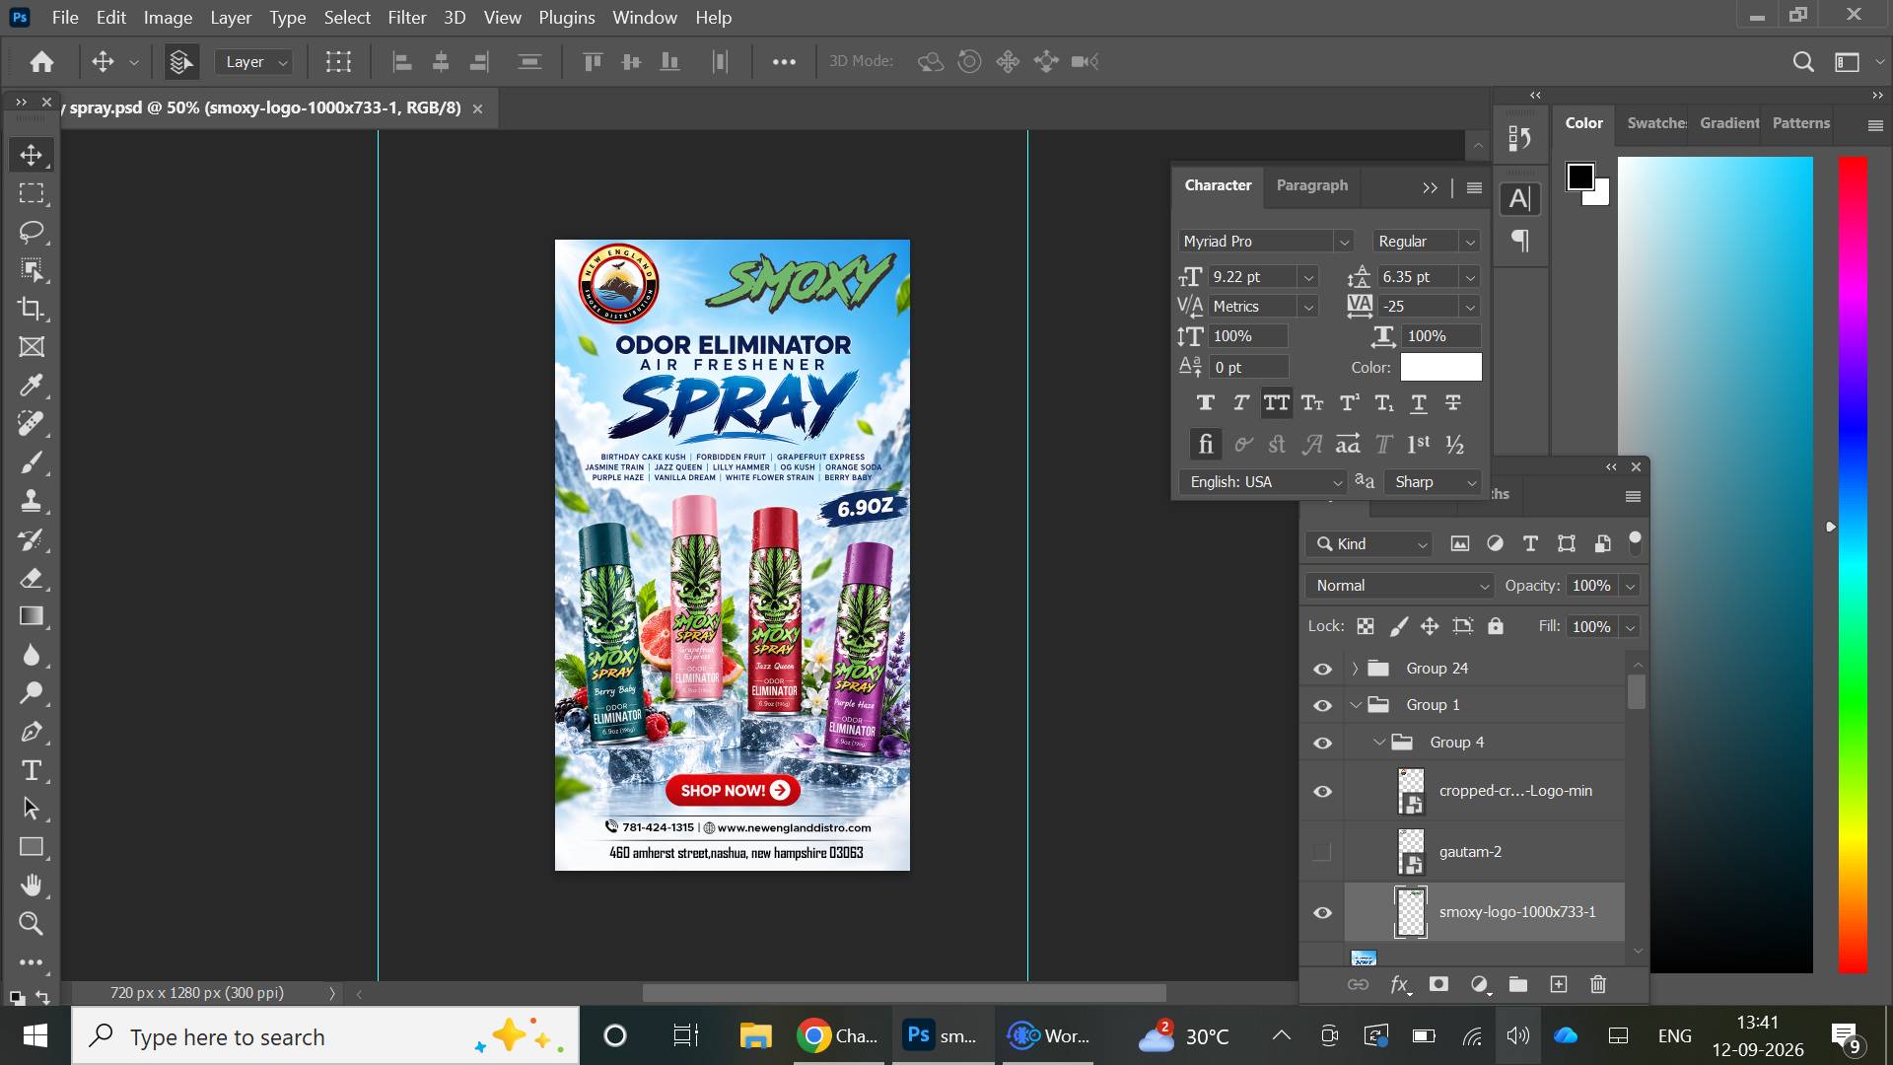This screenshot has height=1065, width=1893.
Task: Open the Filter menu
Action: [x=406, y=18]
